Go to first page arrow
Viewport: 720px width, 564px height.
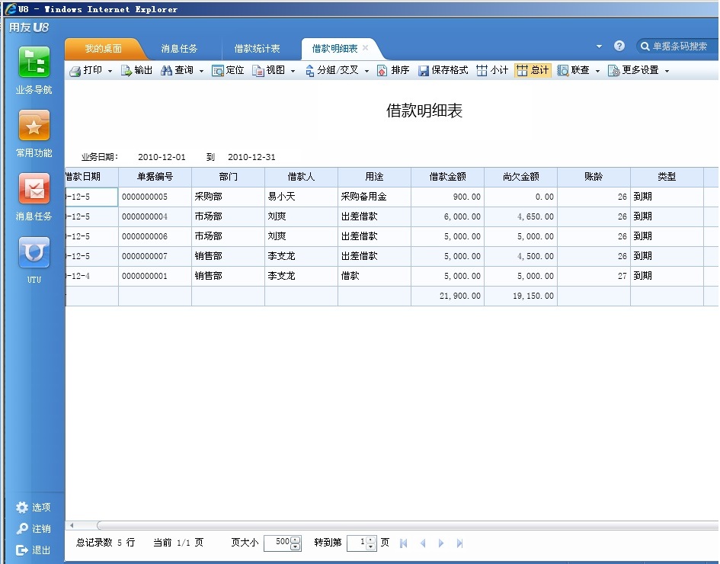click(404, 543)
